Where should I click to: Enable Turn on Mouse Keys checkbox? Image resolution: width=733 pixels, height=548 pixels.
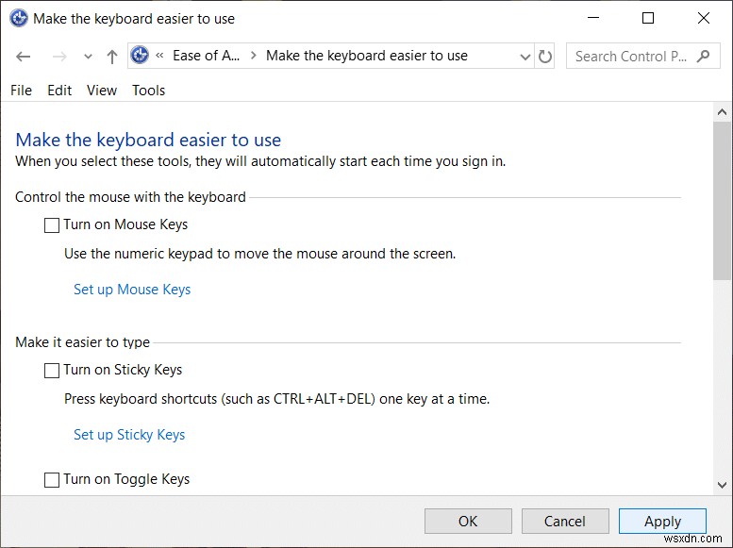pyautogui.click(x=52, y=224)
